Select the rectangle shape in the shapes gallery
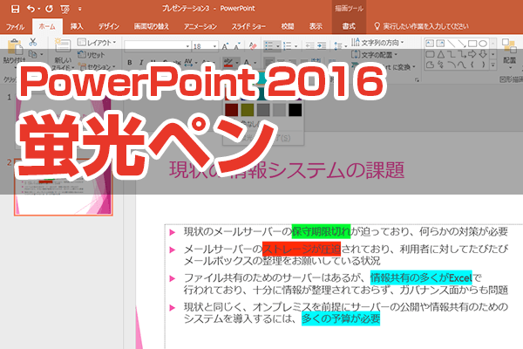Viewport: 523px width, 349px height. point(472,44)
